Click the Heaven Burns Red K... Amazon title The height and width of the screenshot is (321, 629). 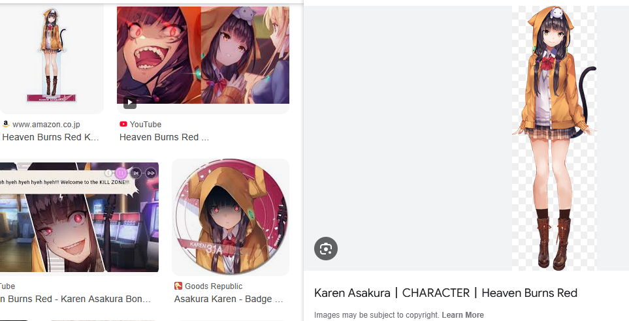tap(50, 137)
